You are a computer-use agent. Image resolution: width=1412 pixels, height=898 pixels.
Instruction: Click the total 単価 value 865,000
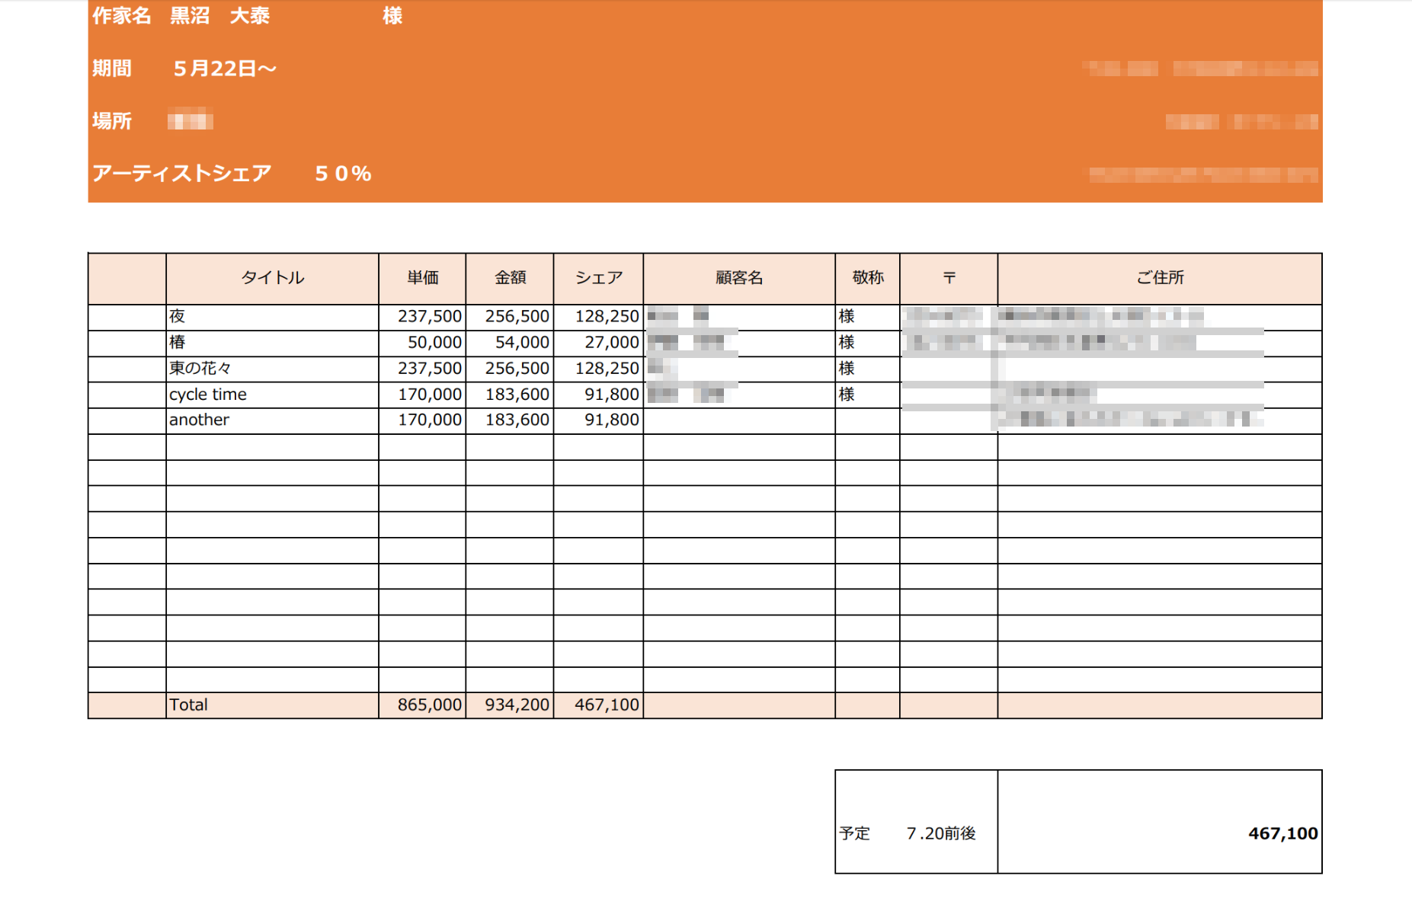(429, 705)
